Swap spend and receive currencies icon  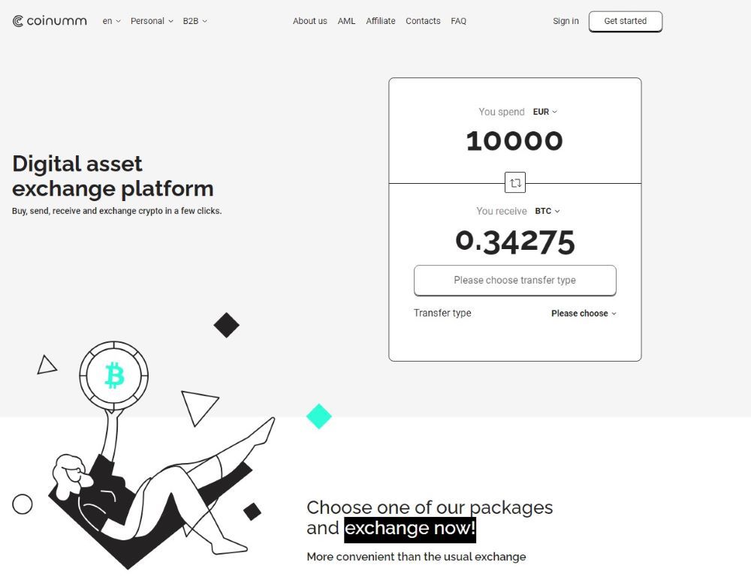pos(515,183)
